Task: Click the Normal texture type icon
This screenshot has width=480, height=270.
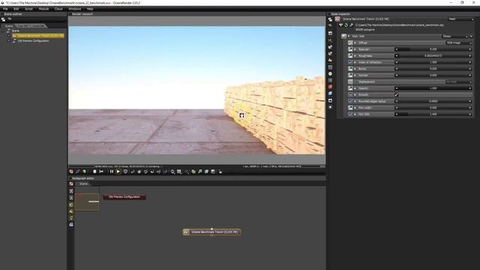Action: tap(350, 75)
